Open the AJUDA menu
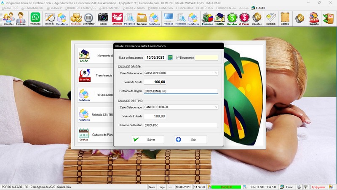Image resolution: width=337 pixels, height=190 pixels. click(x=244, y=8)
